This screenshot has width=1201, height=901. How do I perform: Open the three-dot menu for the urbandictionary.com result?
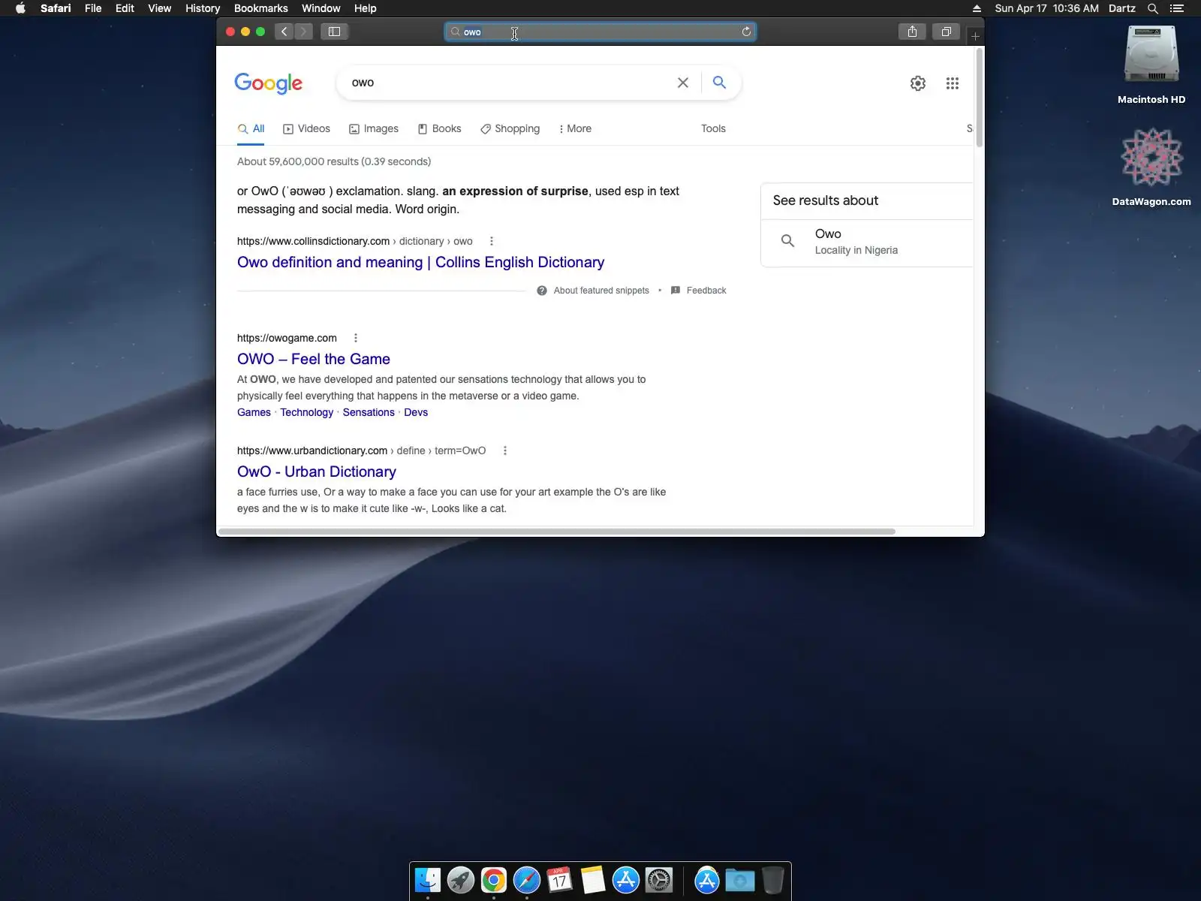tap(505, 450)
